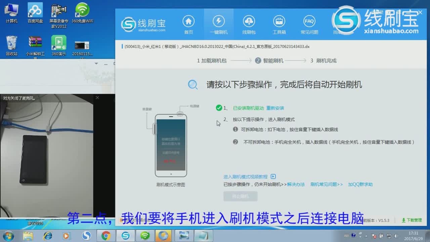Click the version text V1.5.3
This screenshot has height=242, width=430.
[x=383, y=220]
